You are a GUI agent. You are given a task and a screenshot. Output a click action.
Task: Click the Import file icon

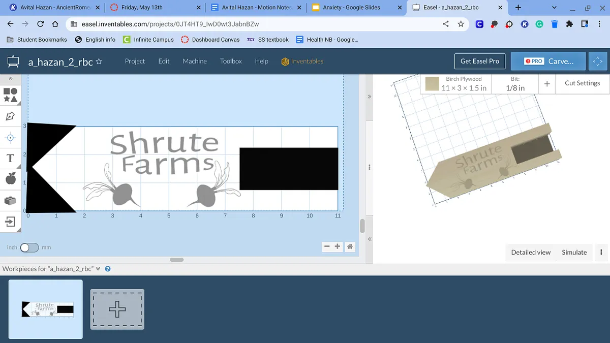coord(10,222)
